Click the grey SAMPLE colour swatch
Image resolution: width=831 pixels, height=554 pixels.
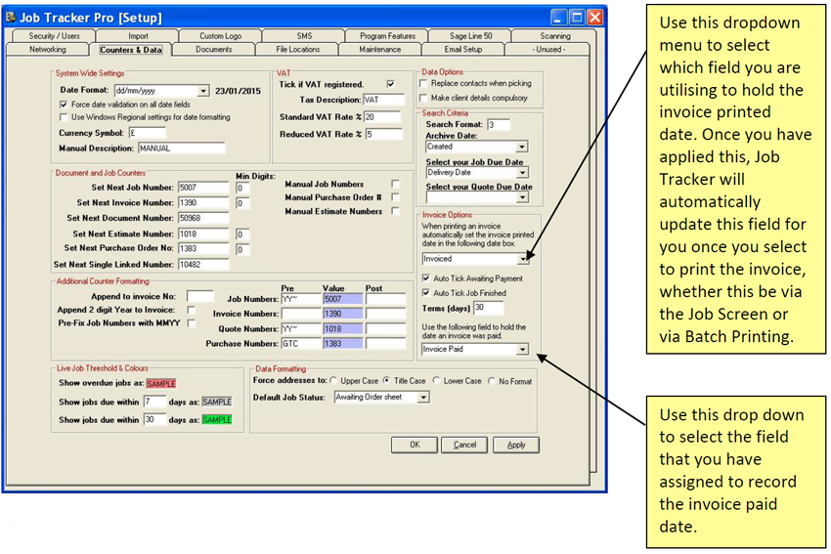(x=217, y=402)
